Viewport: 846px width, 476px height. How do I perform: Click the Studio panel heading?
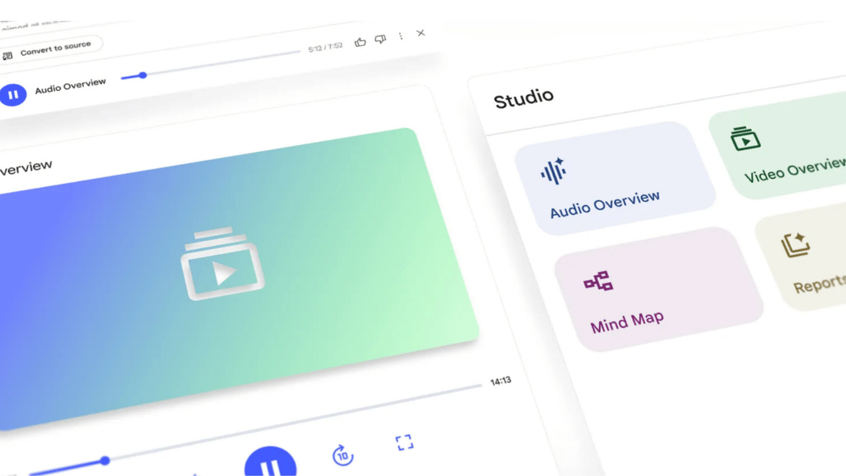523,99
